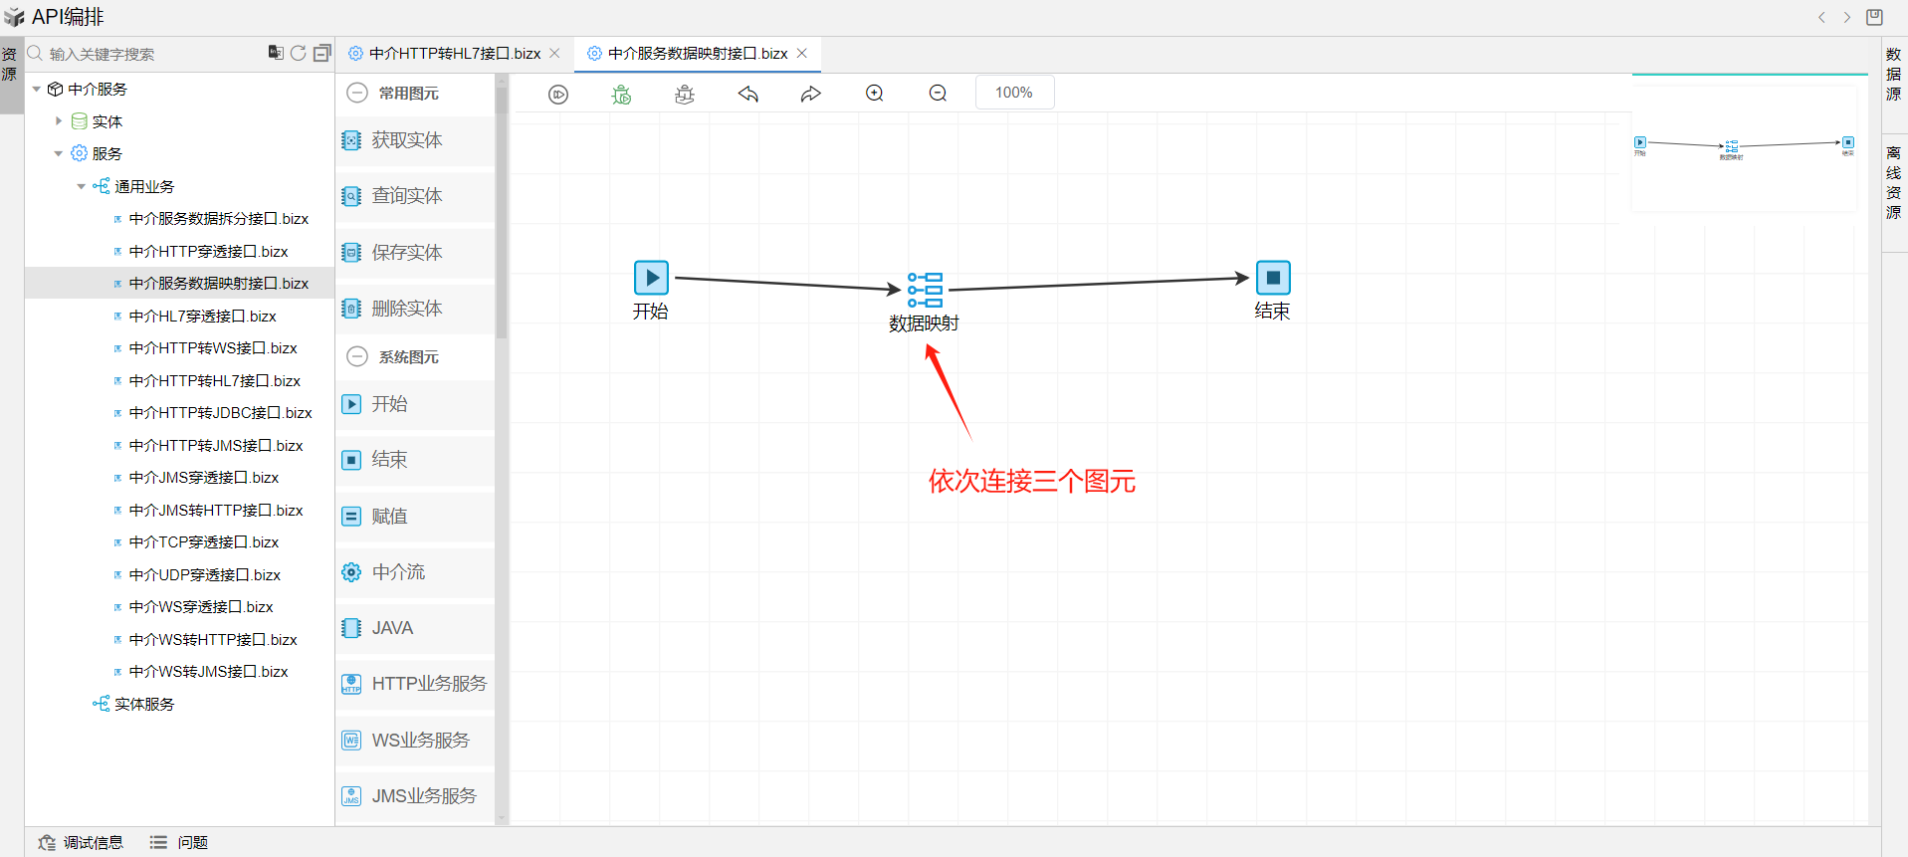Screen dimensions: 1908x857
Task: Zoom in on the canvas
Action: (x=875, y=94)
